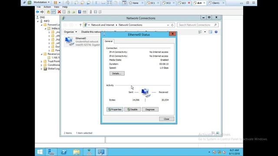The width and height of the screenshot is (278, 156).
Task: Open the Network Connections help icon
Action: pos(216,32)
